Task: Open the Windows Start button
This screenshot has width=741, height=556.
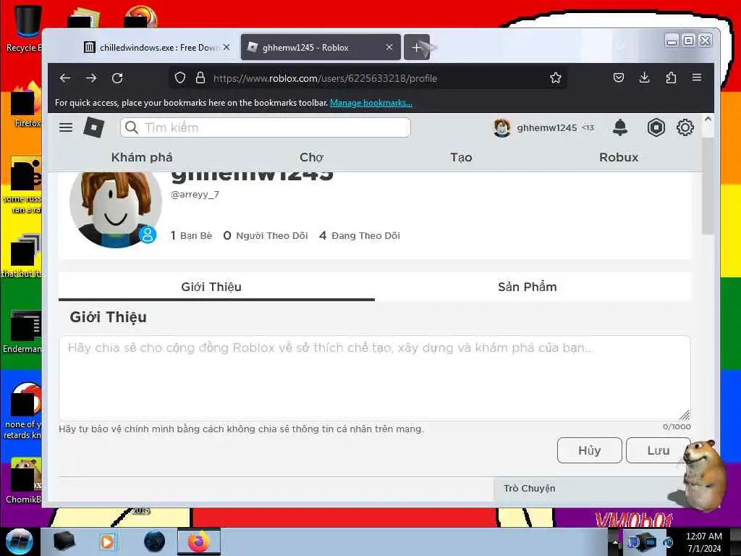Action: pyautogui.click(x=19, y=542)
